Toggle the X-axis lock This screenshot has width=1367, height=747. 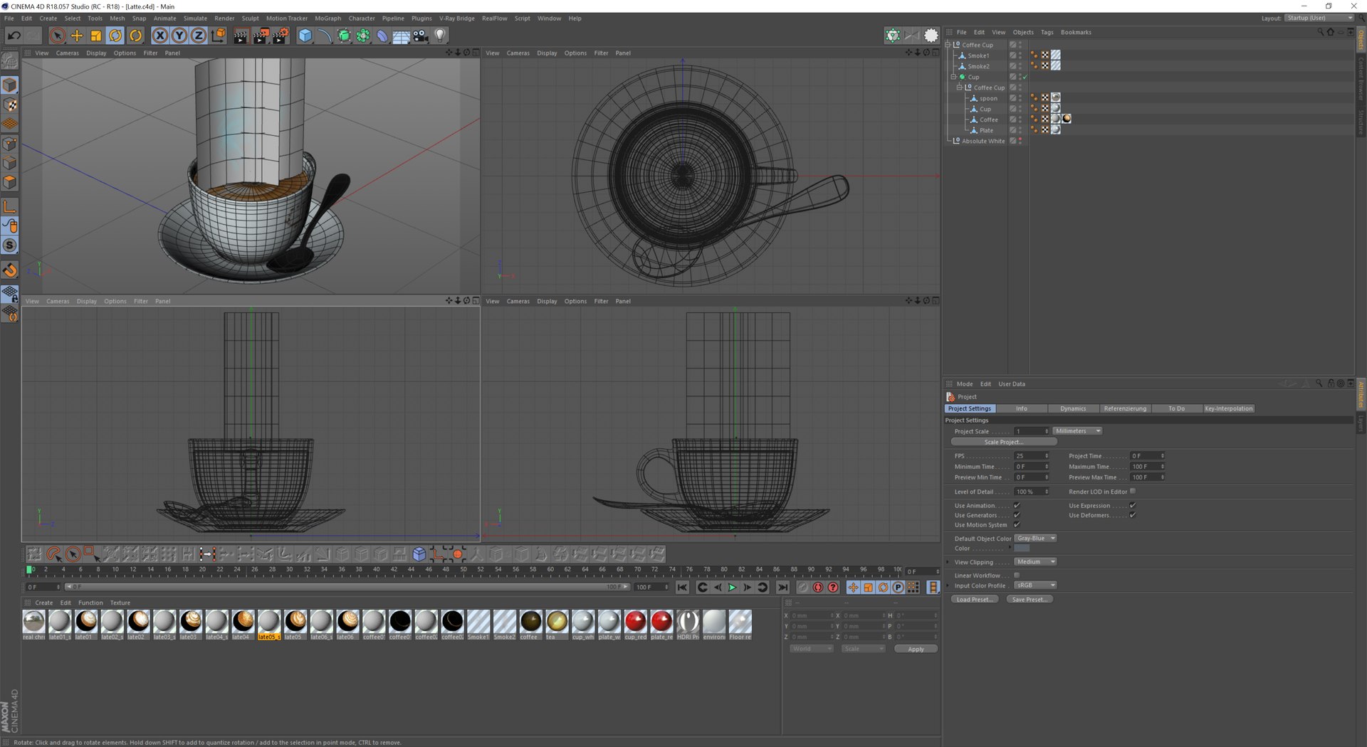160,36
